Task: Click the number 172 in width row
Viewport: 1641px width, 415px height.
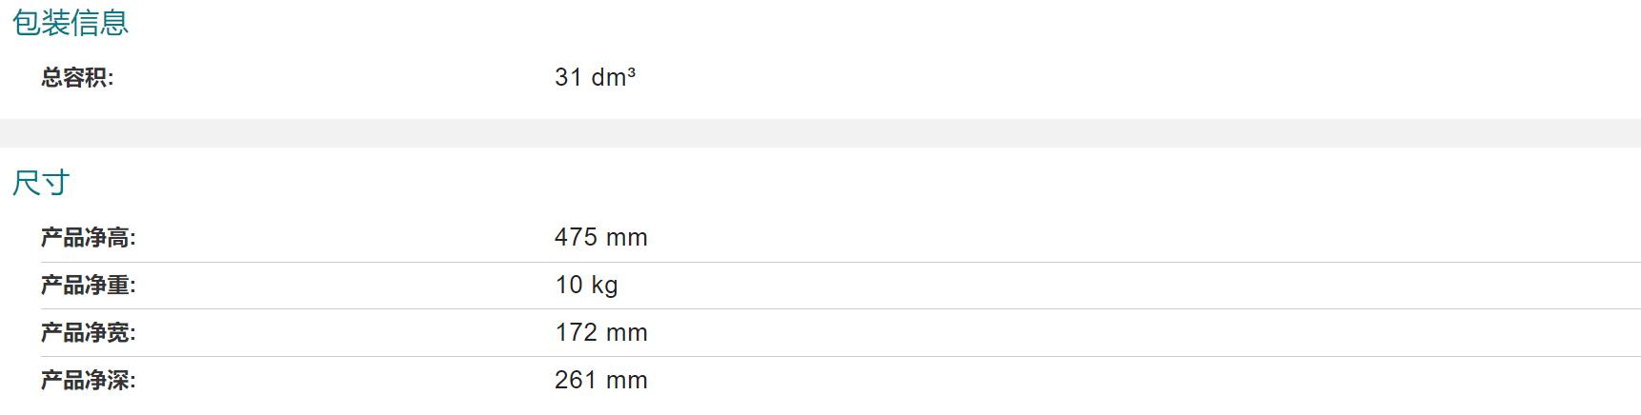Action: pos(576,332)
